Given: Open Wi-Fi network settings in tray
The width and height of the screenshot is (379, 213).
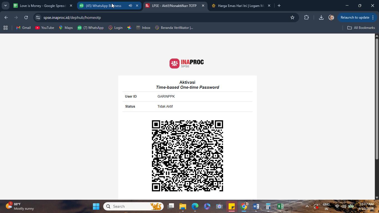Looking at the screenshot, I should (337, 206).
